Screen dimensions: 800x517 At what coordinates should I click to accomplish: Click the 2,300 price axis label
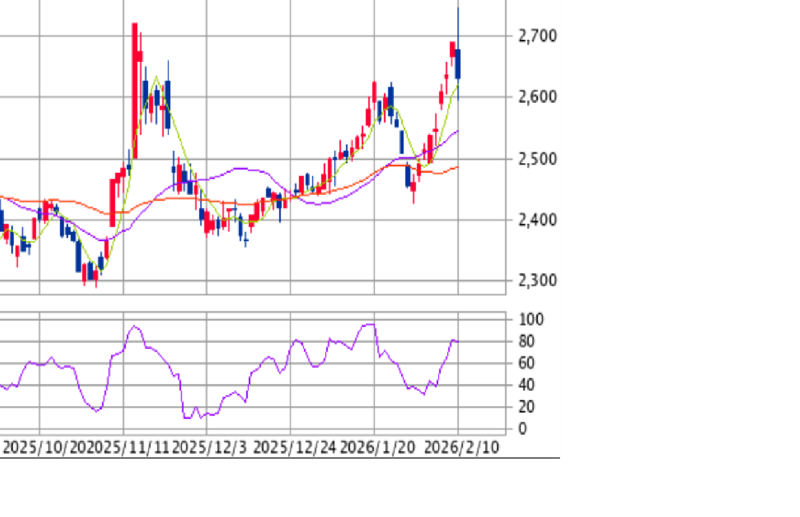click(x=537, y=281)
